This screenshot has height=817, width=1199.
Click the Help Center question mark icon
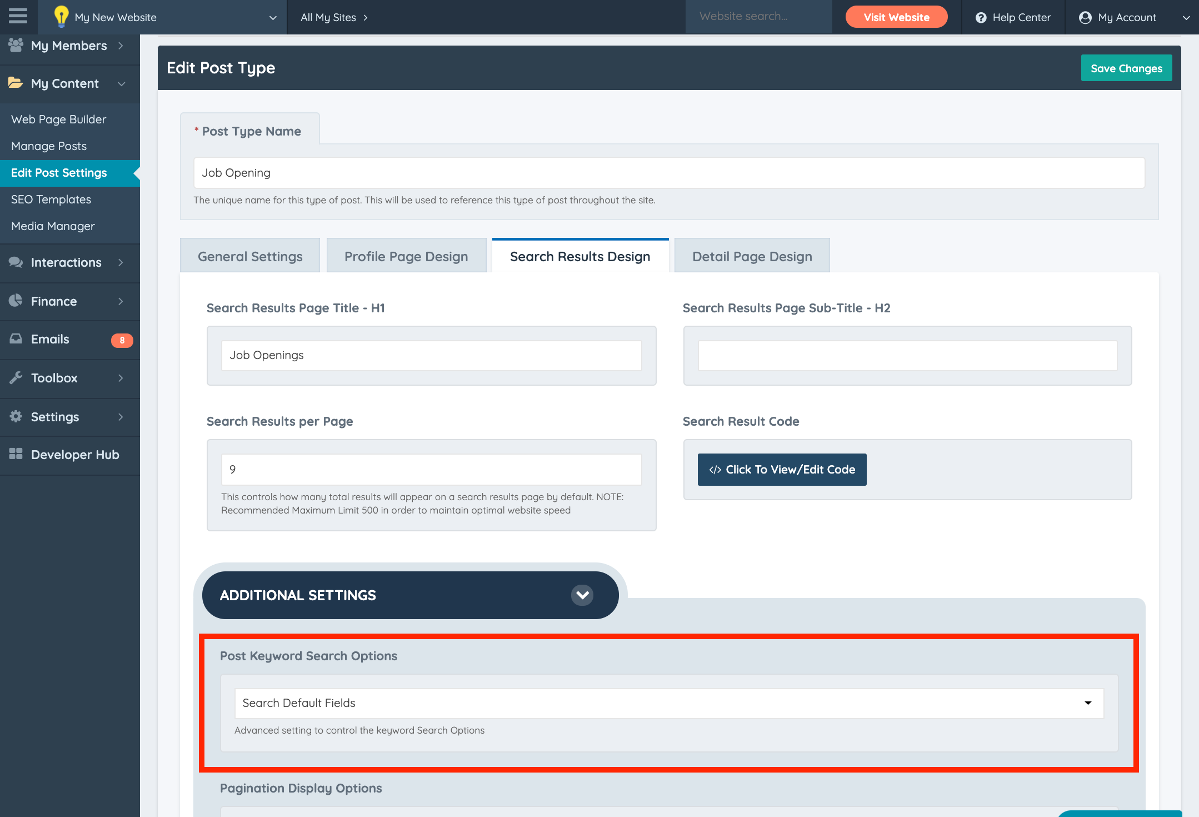pos(981,17)
